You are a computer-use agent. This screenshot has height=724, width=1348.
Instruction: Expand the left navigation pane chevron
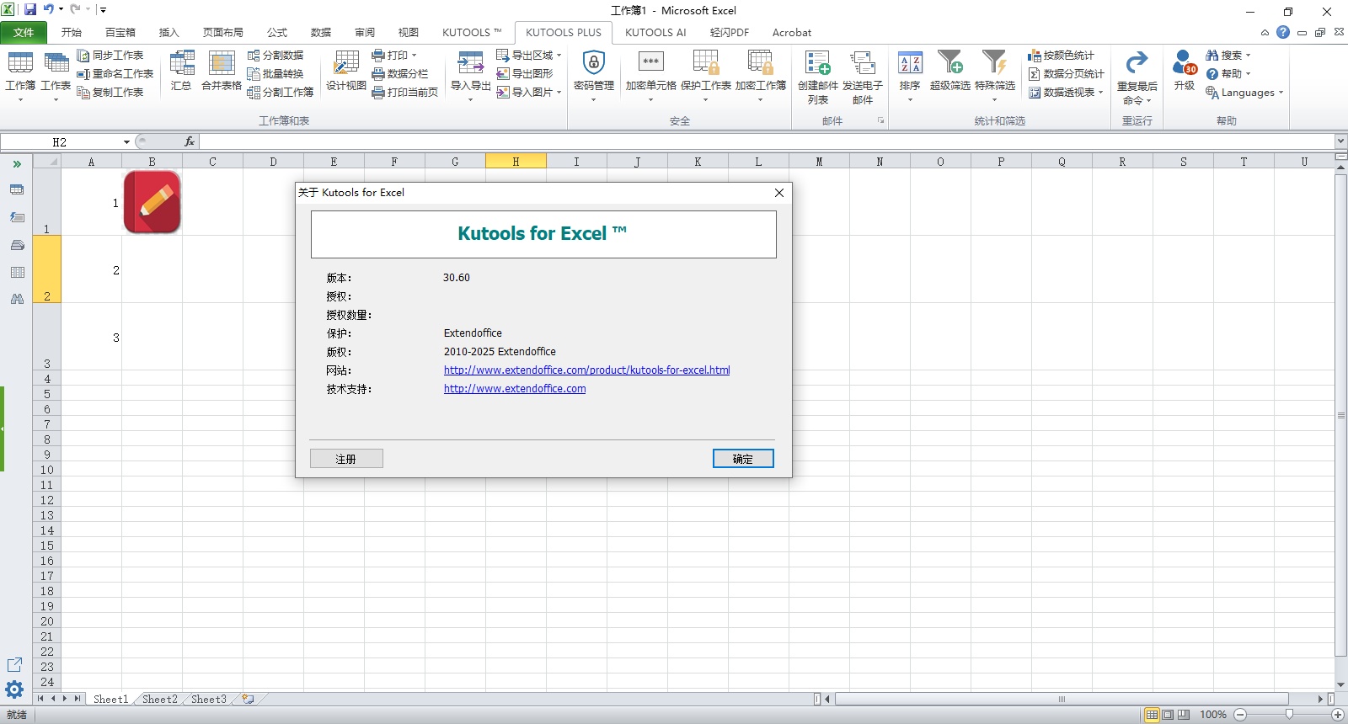click(x=17, y=164)
